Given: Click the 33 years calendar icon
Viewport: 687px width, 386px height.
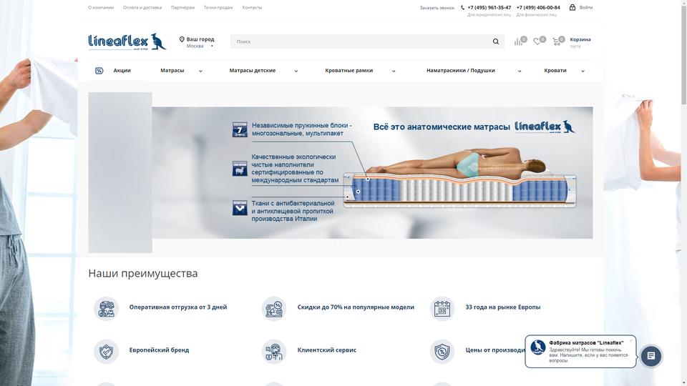Looking at the screenshot, I should 442,309.
